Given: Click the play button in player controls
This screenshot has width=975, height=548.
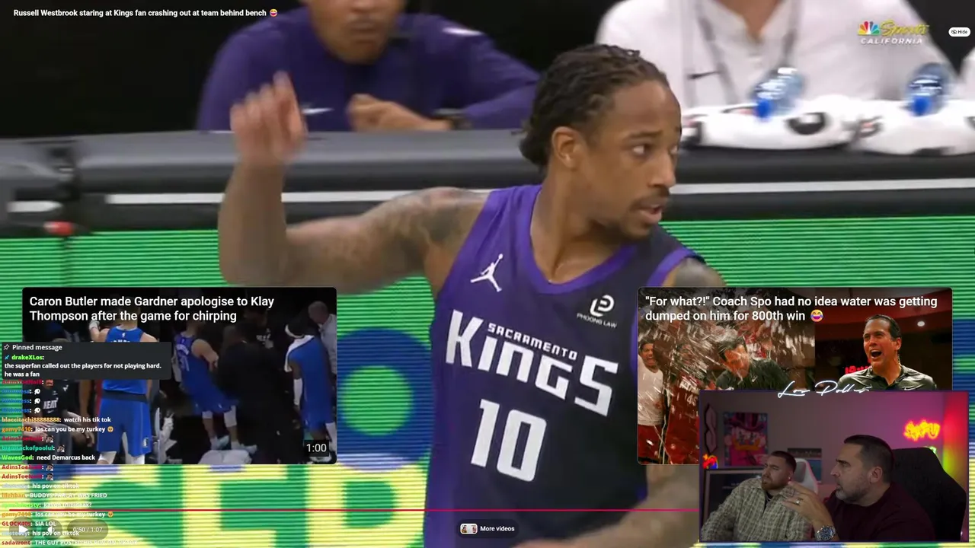Looking at the screenshot, I should click(21, 529).
